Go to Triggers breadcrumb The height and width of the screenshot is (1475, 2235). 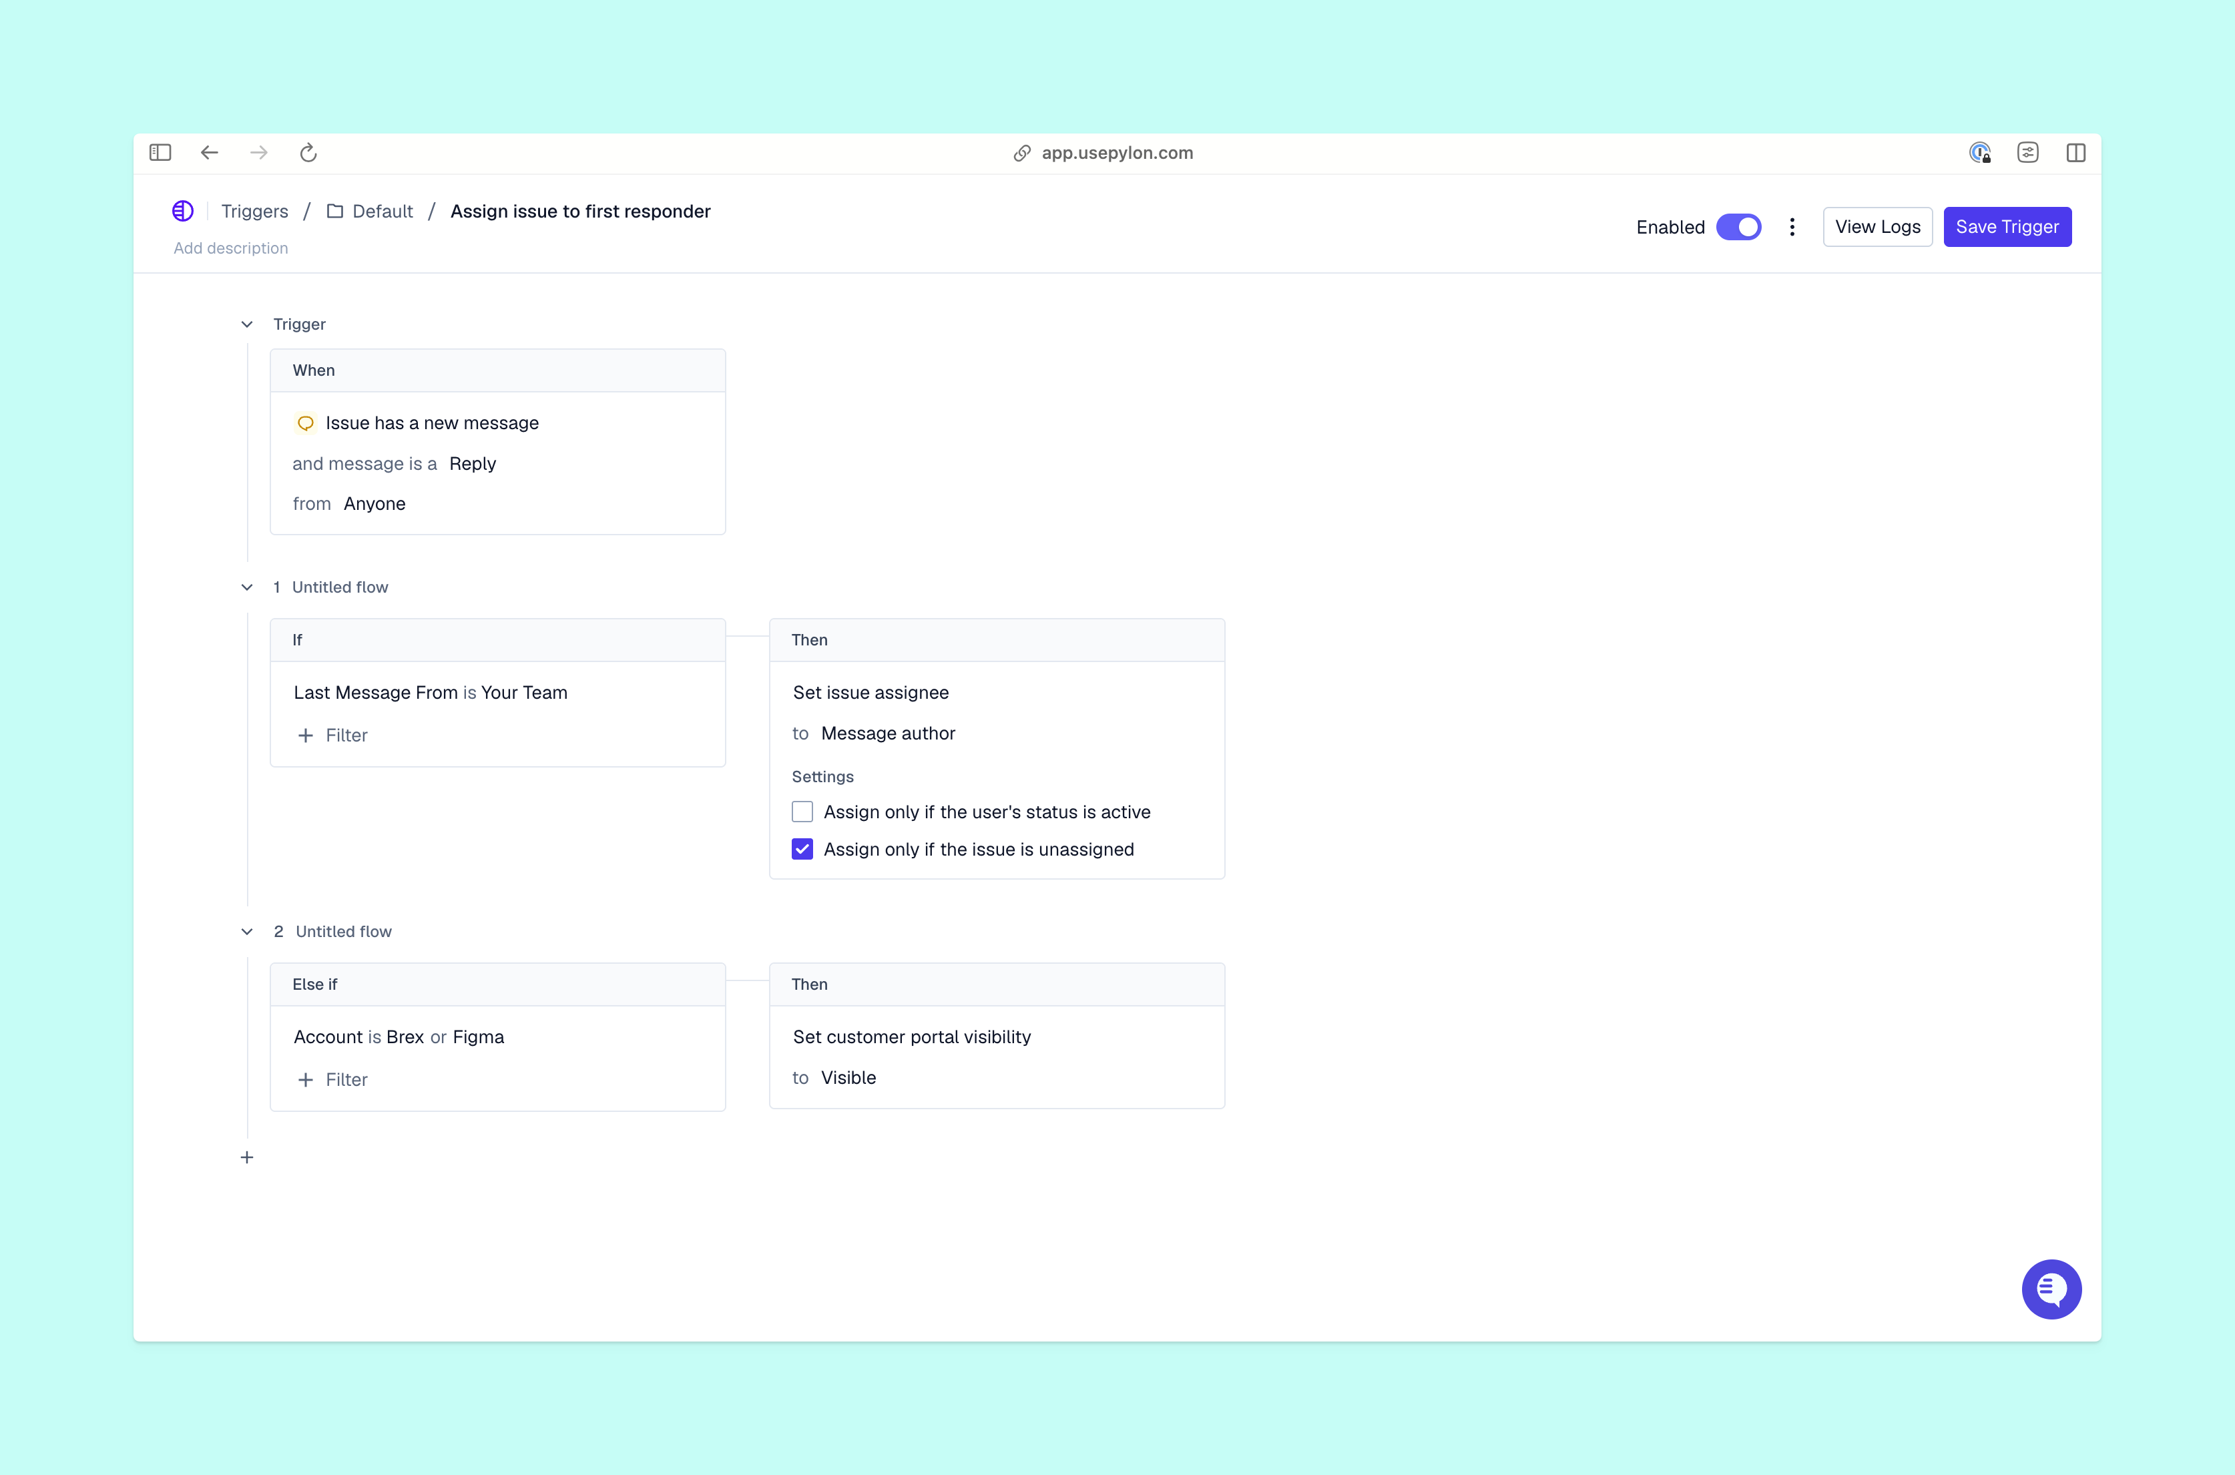tap(254, 211)
